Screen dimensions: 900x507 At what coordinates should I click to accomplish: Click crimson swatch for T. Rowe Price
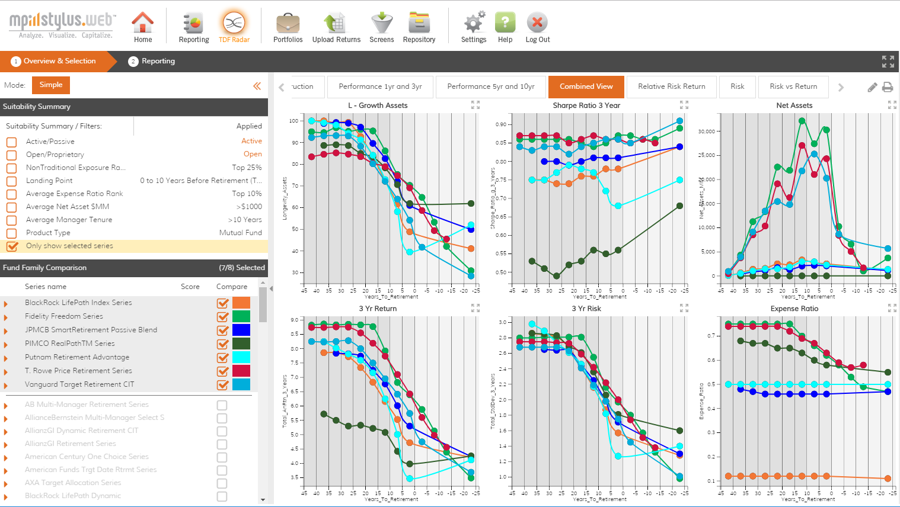click(241, 371)
